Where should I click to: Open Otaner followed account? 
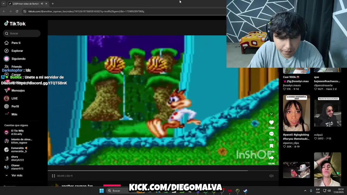(17, 167)
